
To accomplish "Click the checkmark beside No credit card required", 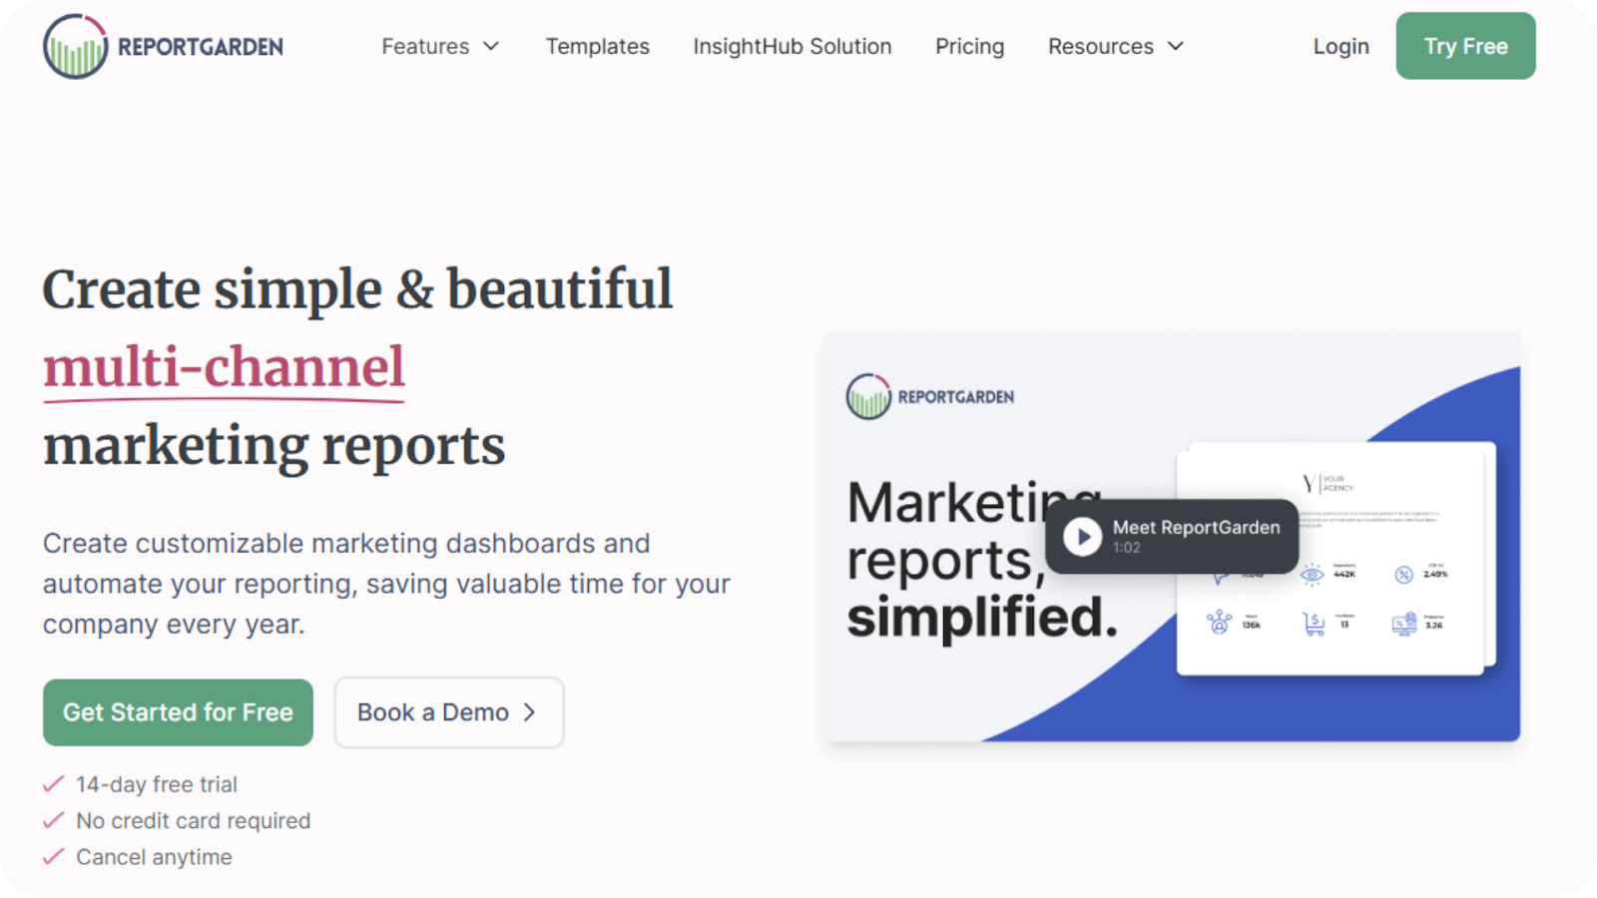I will (x=53, y=820).
